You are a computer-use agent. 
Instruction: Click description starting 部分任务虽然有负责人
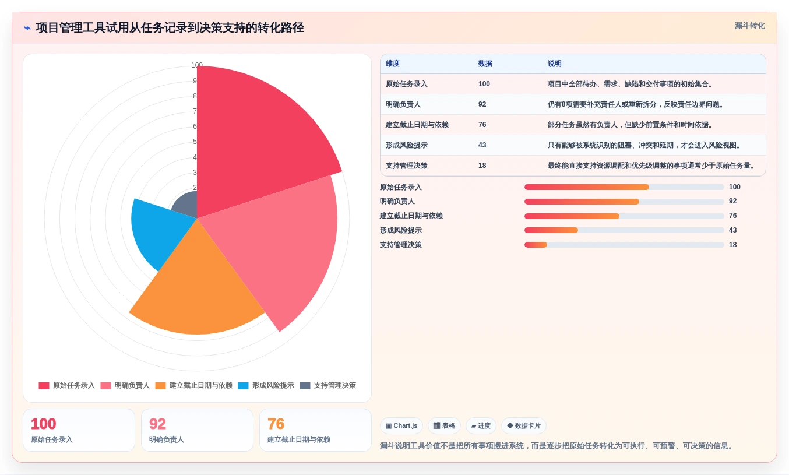[x=631, y=125]
